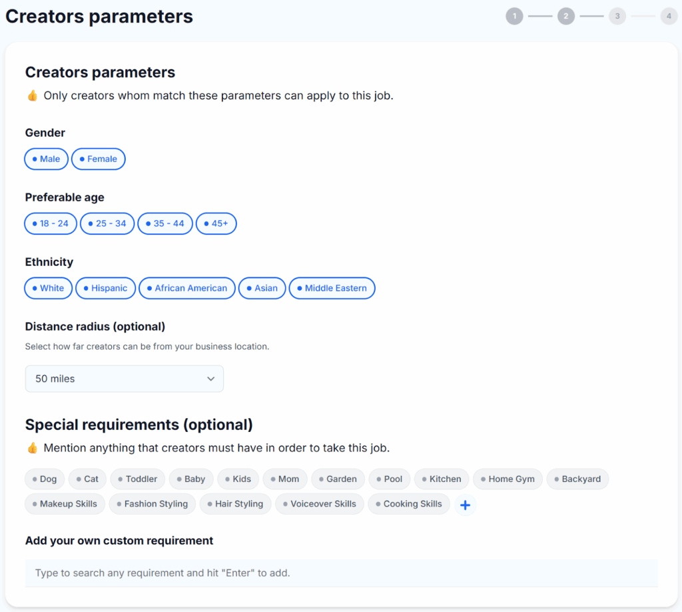Jump to step 3 circle

tap(617, 16)
